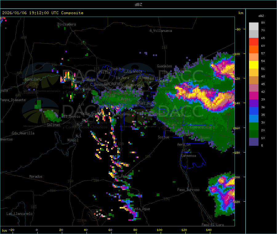Select the blue 35-36 dBZ legend swatch
The width and height of the screenshot is (277, 234).
click(x=254, y=111)
